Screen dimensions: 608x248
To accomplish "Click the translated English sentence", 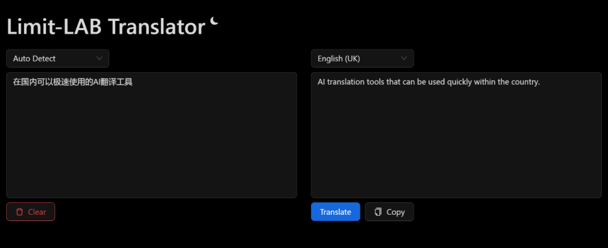I will [x=428, y=82].
